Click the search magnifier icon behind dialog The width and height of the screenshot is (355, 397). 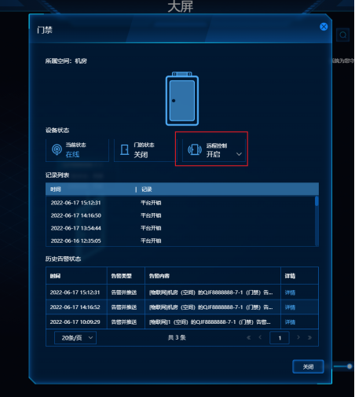tap(342, 35)
